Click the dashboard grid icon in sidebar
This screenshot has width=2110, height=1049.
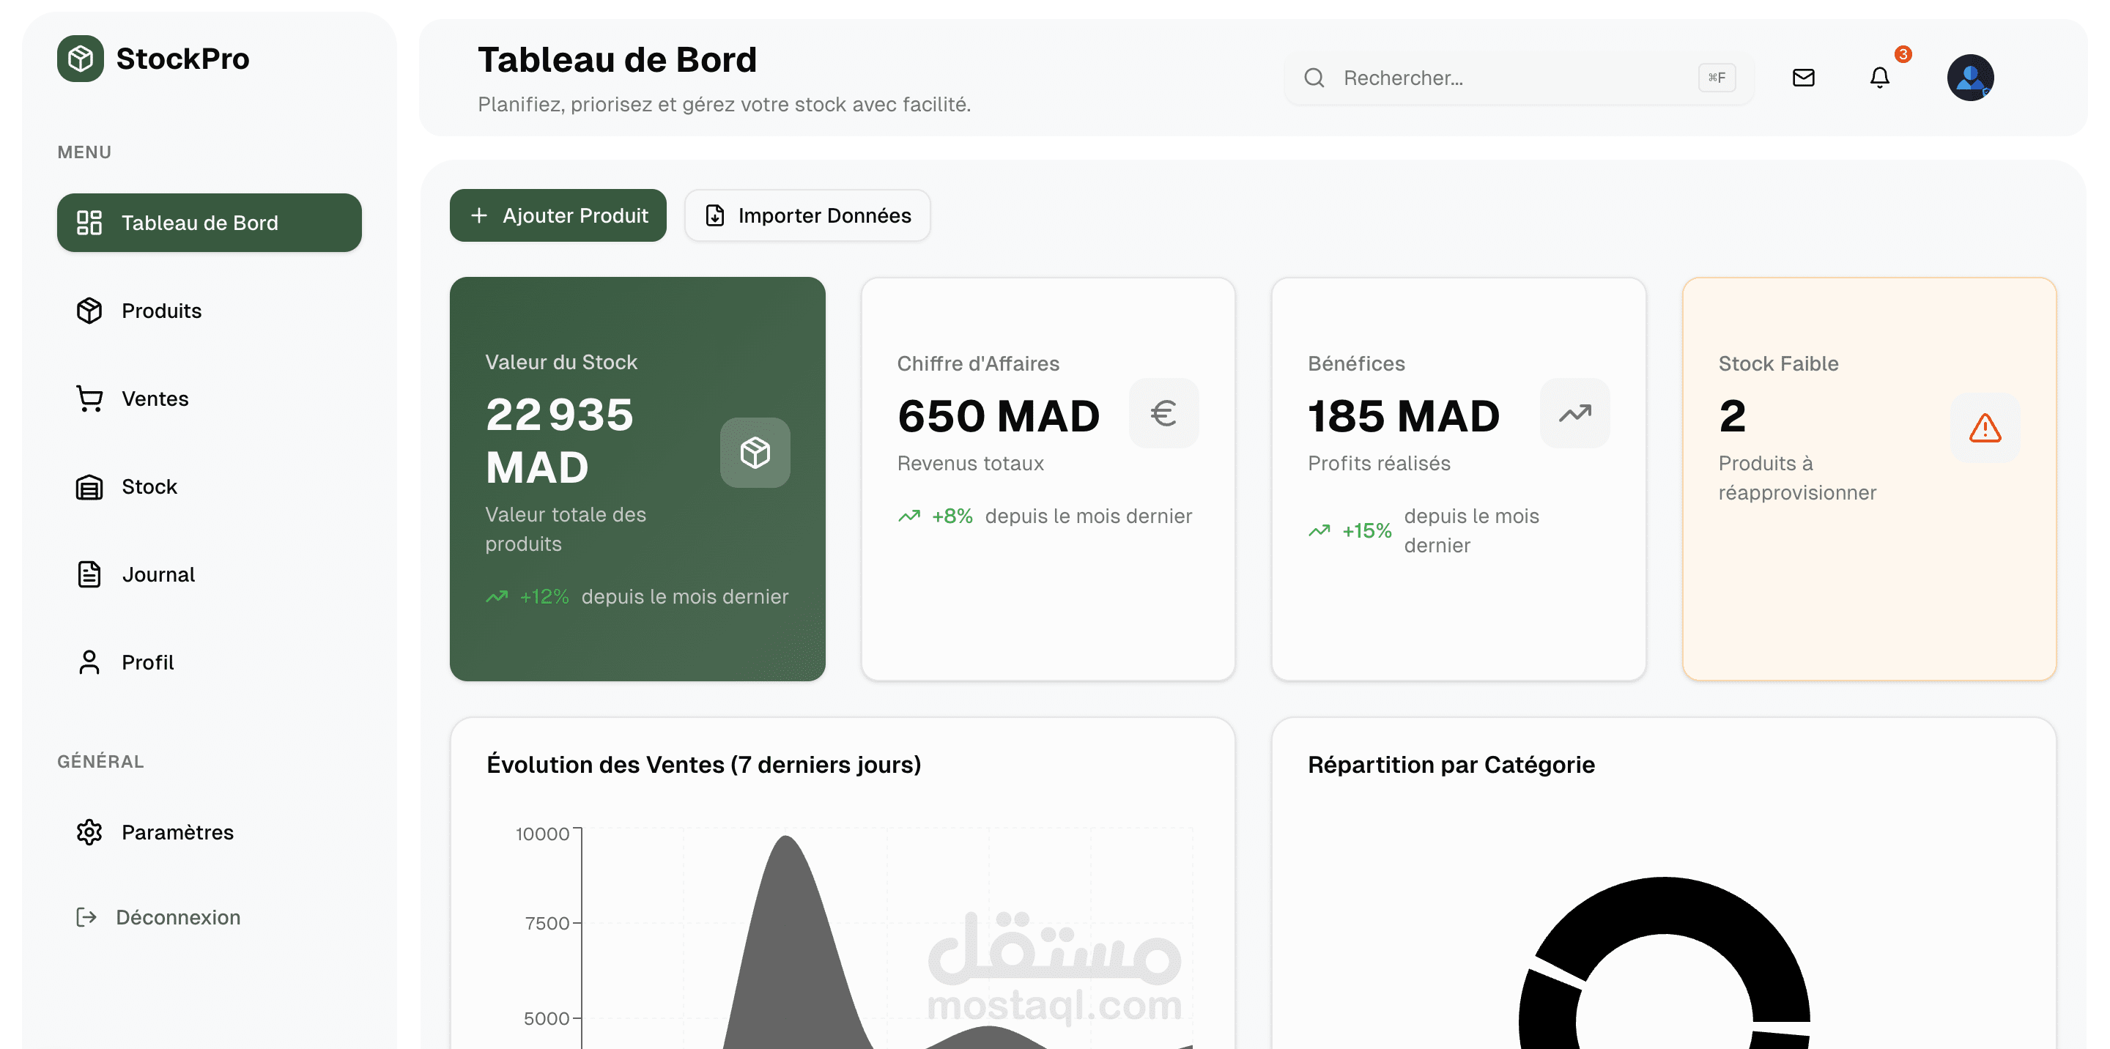click(89, 223)
